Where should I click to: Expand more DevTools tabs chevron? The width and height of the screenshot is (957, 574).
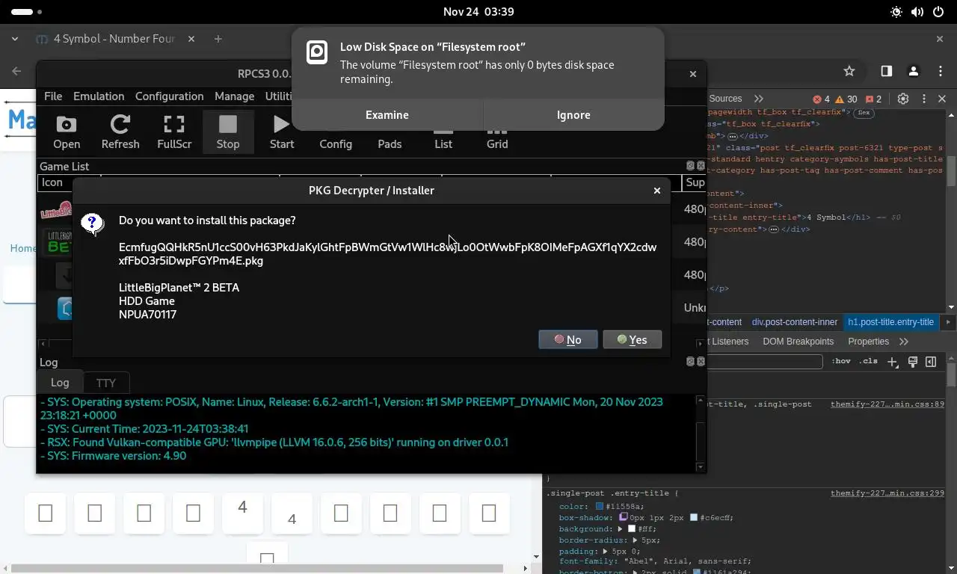tap(759, 99)
